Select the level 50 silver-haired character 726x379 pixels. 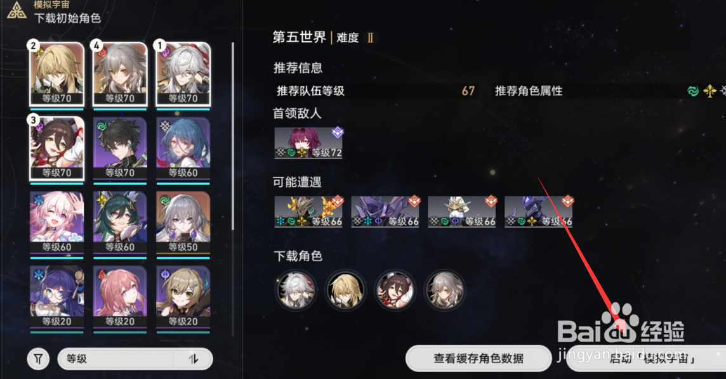point(183,223)
